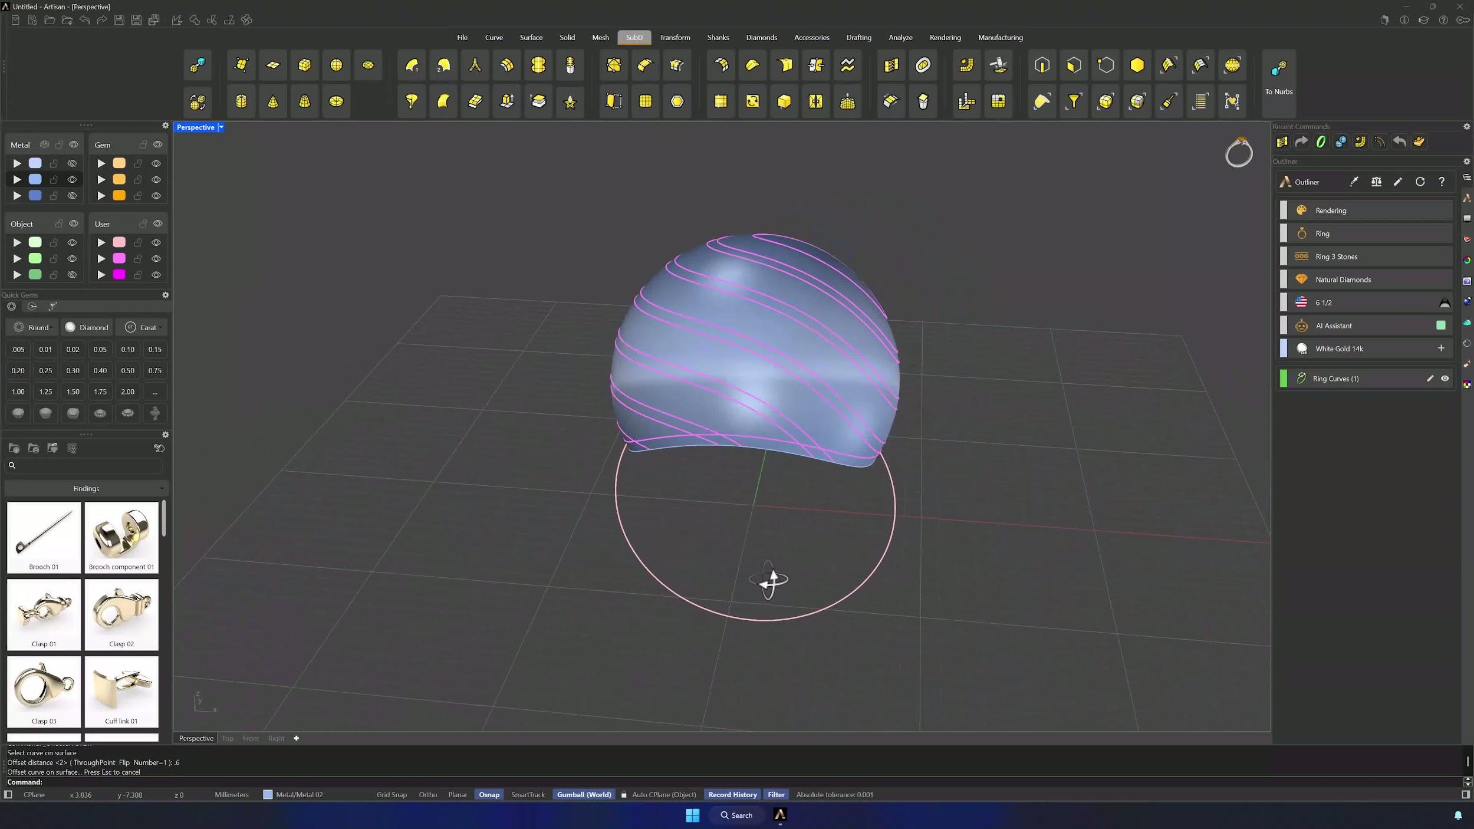The height and width of the screenshot is (829, 1474).
Task: Open the Outliner help question mark
Action: point(1442,182)
